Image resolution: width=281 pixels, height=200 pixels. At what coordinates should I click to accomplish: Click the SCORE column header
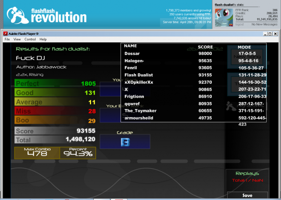pos(205,47)
